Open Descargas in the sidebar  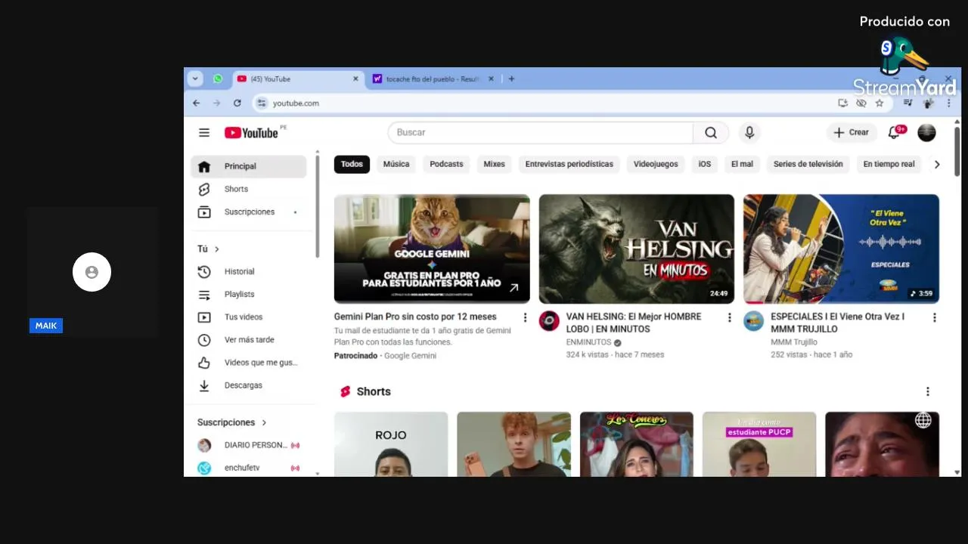coord(249,385)
